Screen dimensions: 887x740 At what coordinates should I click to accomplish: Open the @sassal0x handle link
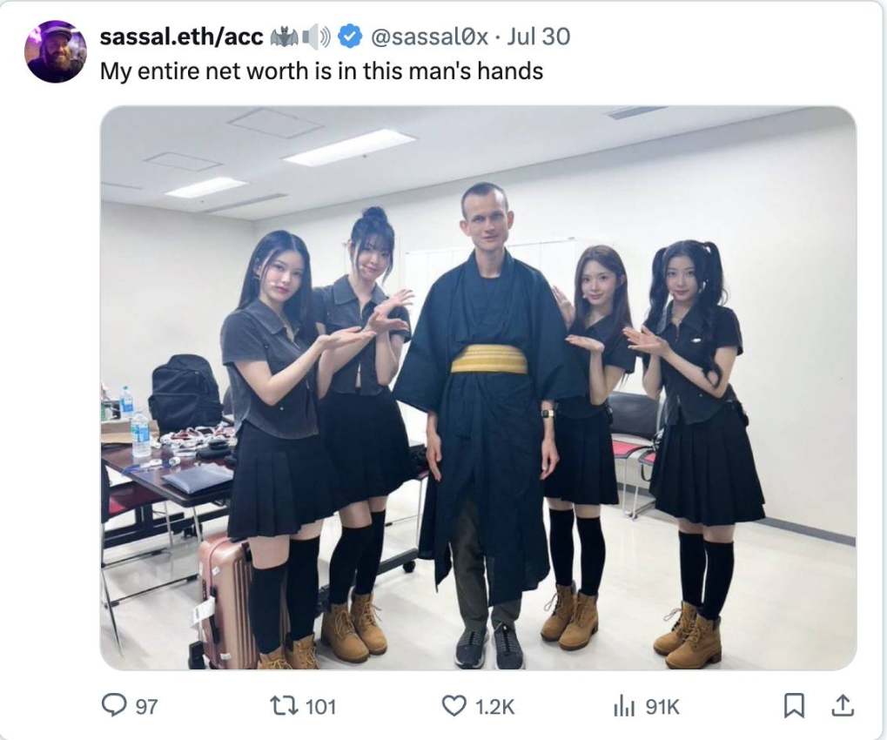pos(429,37)
